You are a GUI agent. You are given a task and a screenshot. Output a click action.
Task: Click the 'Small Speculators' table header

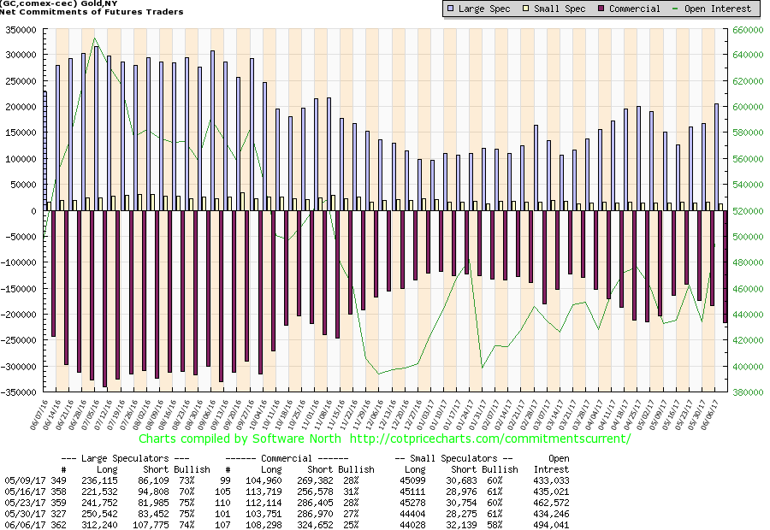coord(454,458)
